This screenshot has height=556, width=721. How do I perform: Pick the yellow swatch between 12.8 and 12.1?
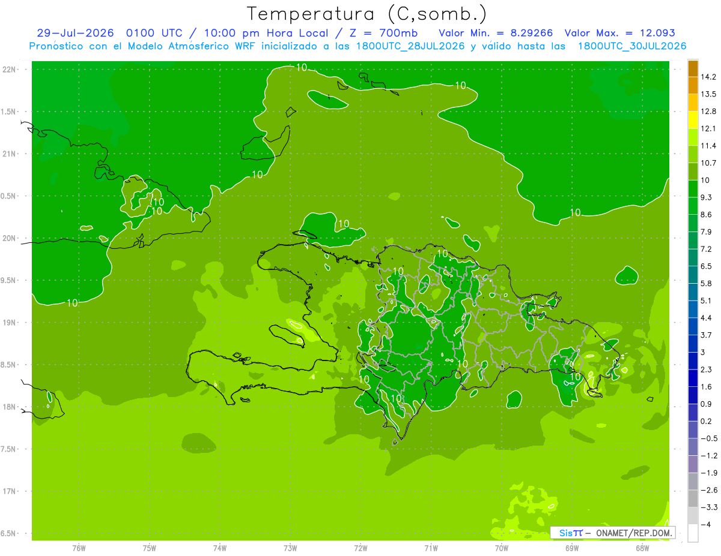click(693, 120)
